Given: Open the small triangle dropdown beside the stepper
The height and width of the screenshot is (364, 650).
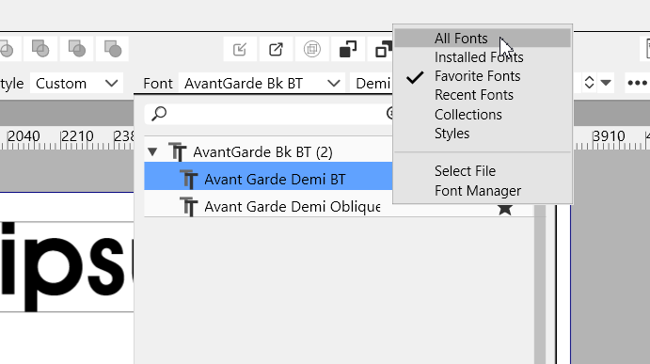Looking at the screenshot, I should [606, 83].
